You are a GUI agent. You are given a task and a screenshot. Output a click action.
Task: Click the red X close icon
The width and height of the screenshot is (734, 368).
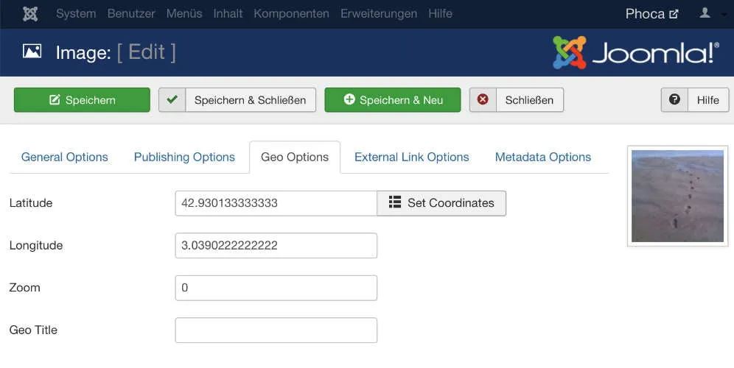click(x=483, y=99)
